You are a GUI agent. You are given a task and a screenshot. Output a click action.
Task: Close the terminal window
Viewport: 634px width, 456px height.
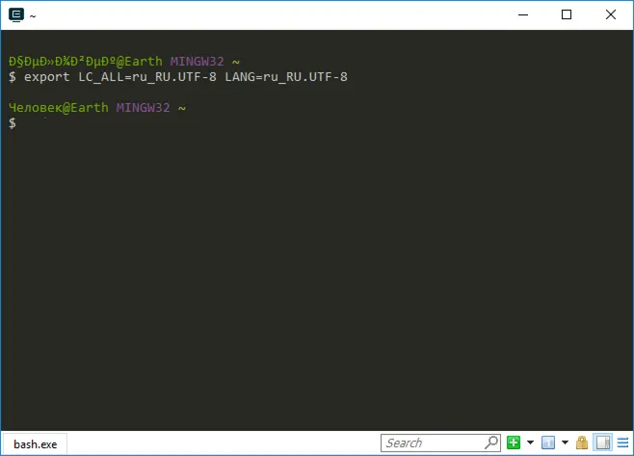611,14
